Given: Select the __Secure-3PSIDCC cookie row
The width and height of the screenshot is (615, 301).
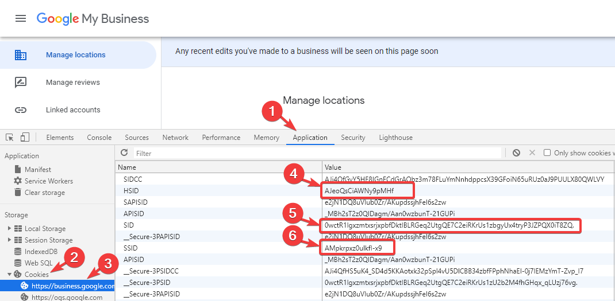Looking at the screenshot, I should [365, 271].
